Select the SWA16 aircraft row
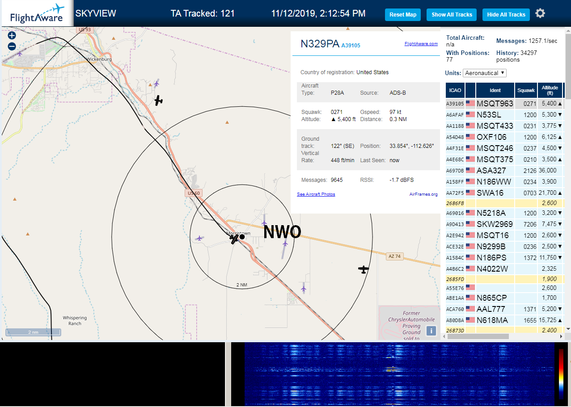 click(x=504, y=193)
